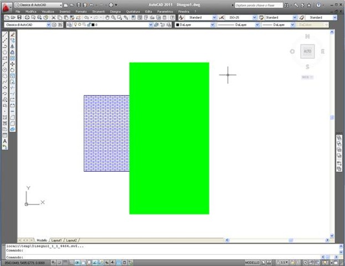Click the horizontal scrollbar thumb under the drawing area
The image size is (345, 266).
291,241
